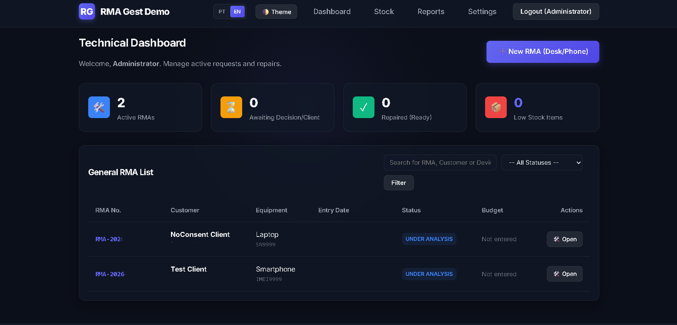This screenshot has width=677, height=325.
Task: Click the RMA No. column header
Action: pos(108,210)
